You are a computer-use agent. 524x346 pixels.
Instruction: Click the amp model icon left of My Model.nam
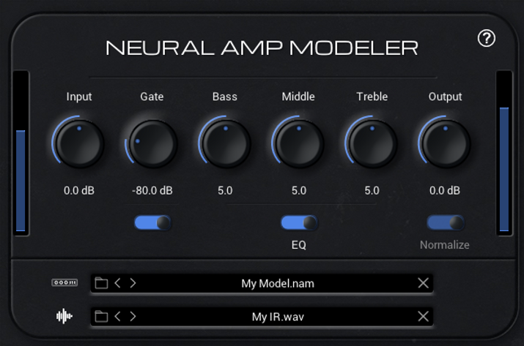coord(64,283)
